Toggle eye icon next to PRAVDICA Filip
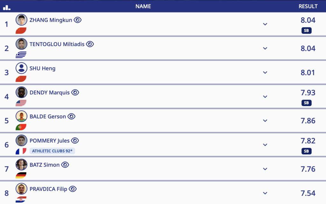The image size is (326, 204). (73, 189)
